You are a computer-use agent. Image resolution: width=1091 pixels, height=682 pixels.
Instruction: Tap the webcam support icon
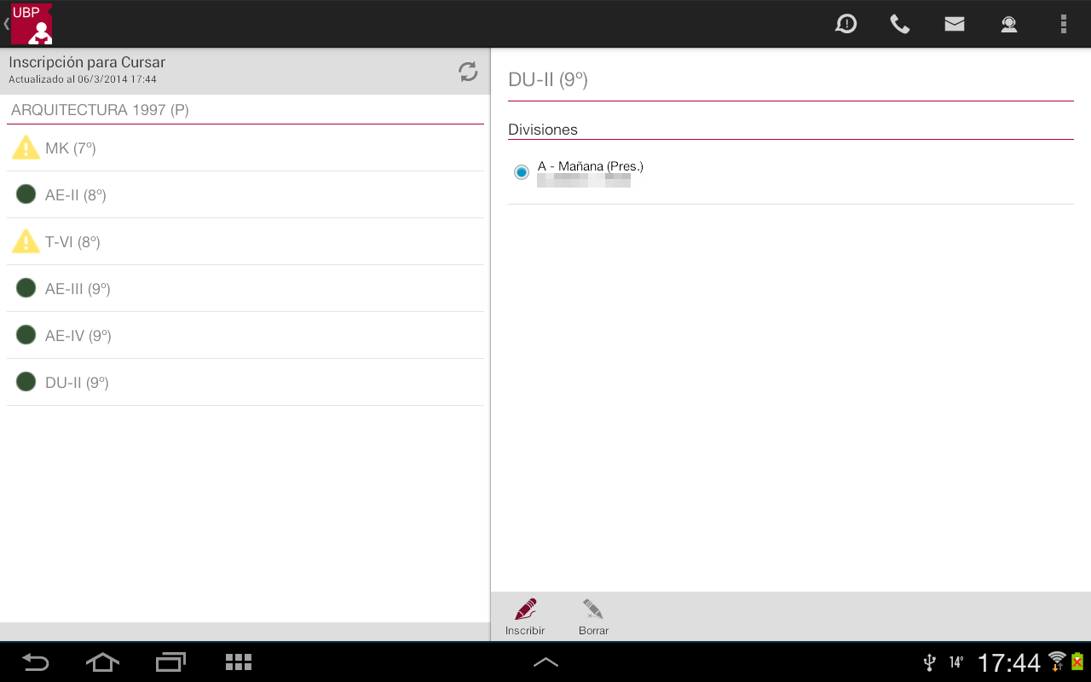[x=1009, y=24]
